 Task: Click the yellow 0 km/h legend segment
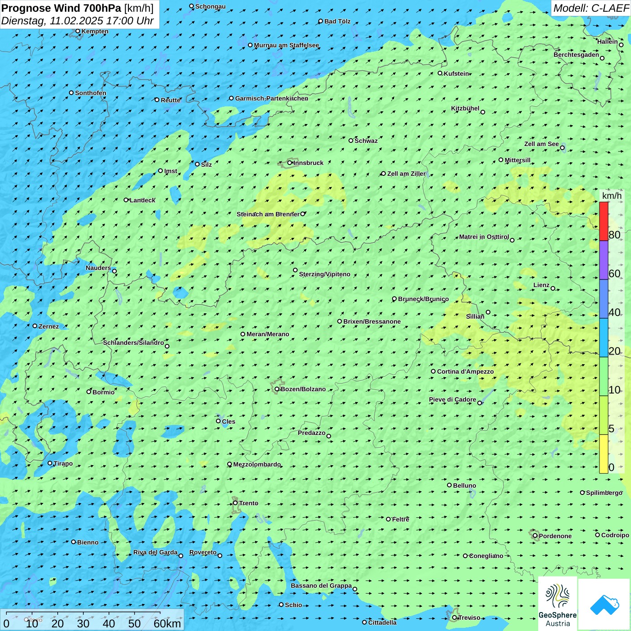604,454
